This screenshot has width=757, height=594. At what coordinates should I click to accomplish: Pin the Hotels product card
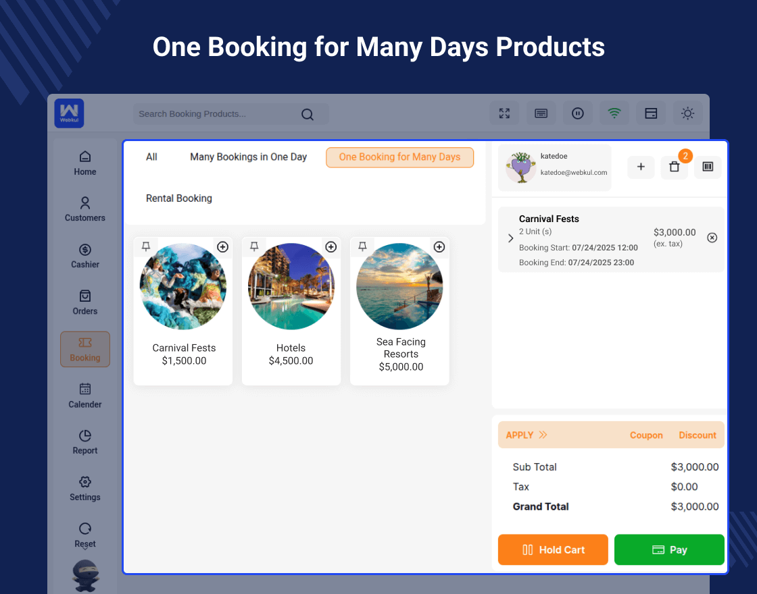point(254,247)
